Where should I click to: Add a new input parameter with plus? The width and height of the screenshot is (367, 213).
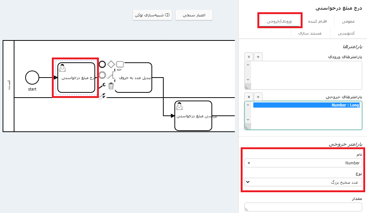tap(258, 56)
